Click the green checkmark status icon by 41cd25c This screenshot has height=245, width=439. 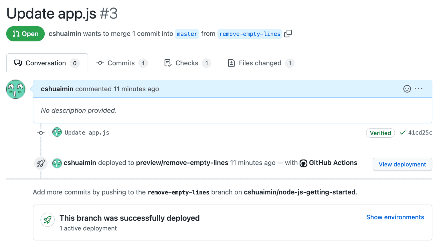click(402, 132)
